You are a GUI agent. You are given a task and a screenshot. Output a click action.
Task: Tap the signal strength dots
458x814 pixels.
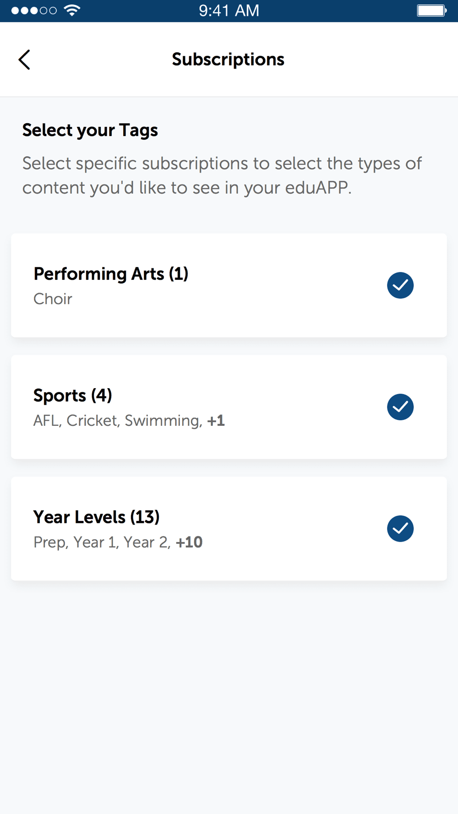(x=34, y=11)
